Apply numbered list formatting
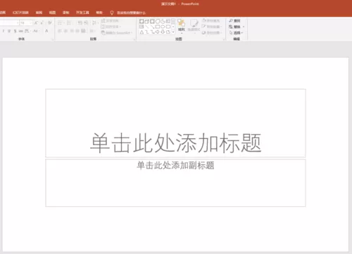352x254 pixels. coord(69,22)
